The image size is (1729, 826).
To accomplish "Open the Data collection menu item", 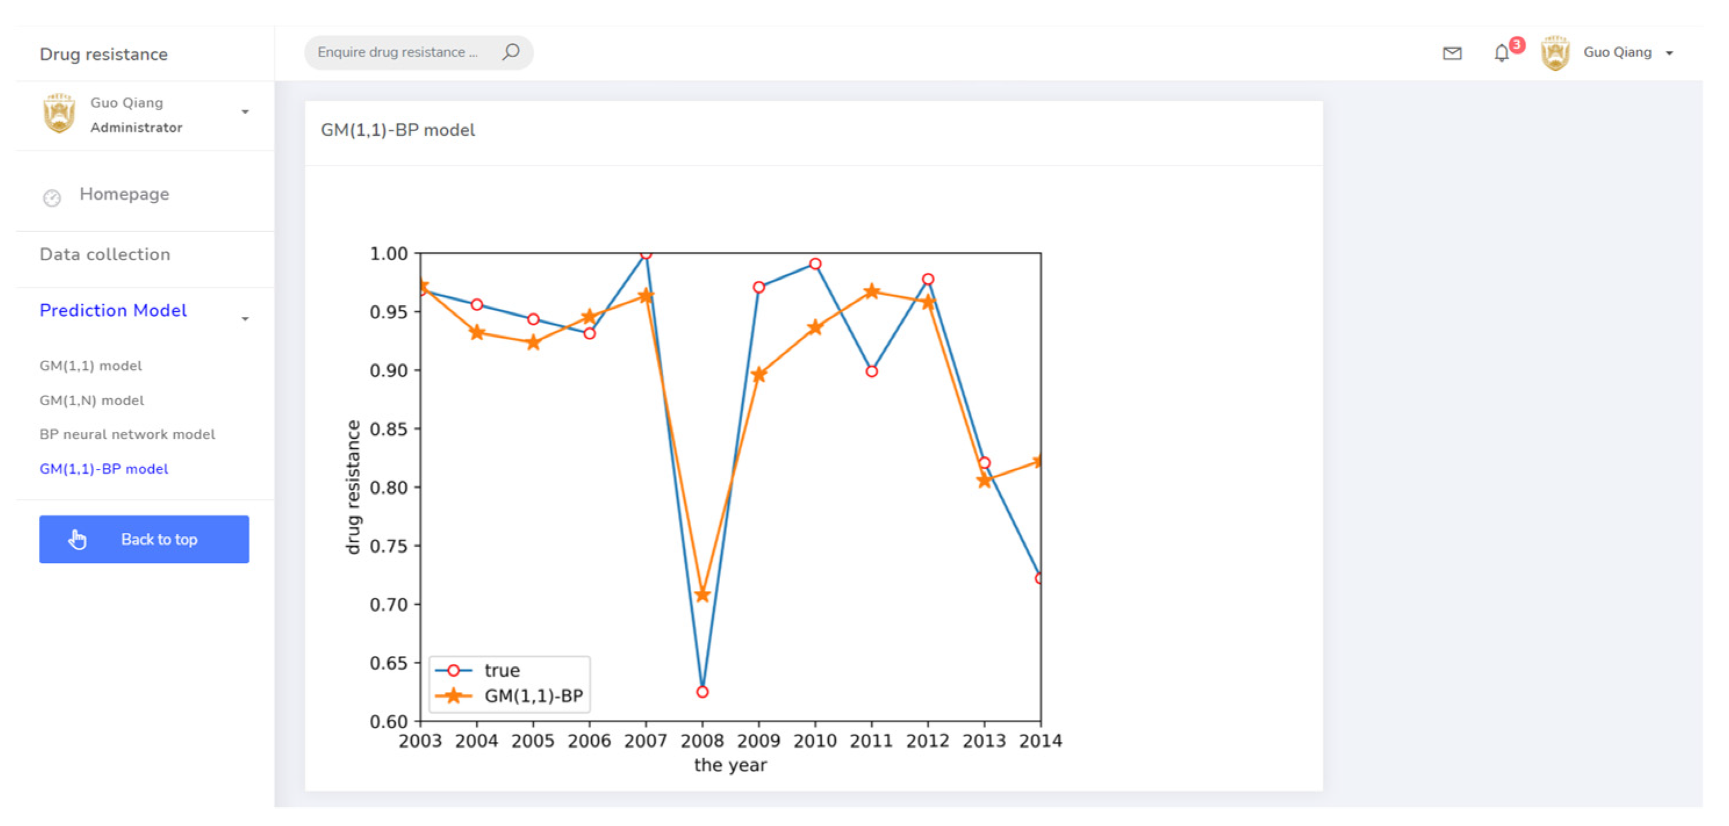I will pyautogui.click(x=105, y=254).
